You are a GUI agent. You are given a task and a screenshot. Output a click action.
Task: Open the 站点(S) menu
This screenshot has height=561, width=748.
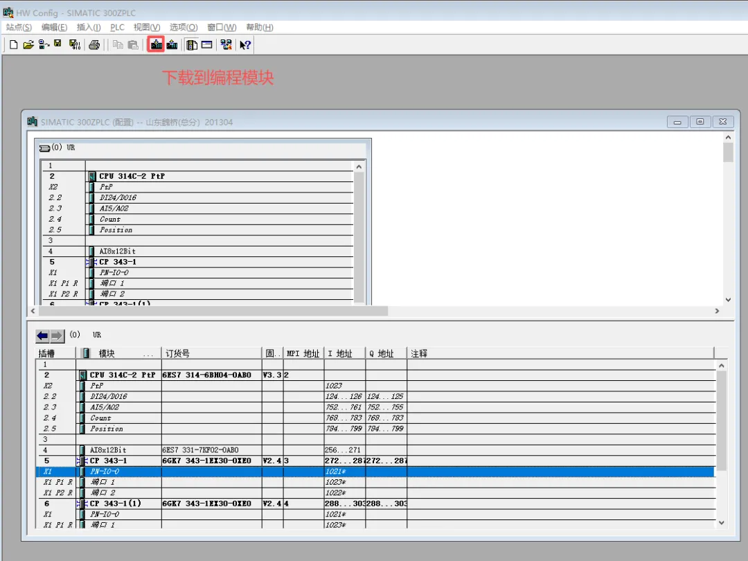19,27
